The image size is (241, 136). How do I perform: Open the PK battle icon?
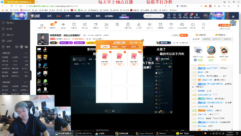[149, 24]
